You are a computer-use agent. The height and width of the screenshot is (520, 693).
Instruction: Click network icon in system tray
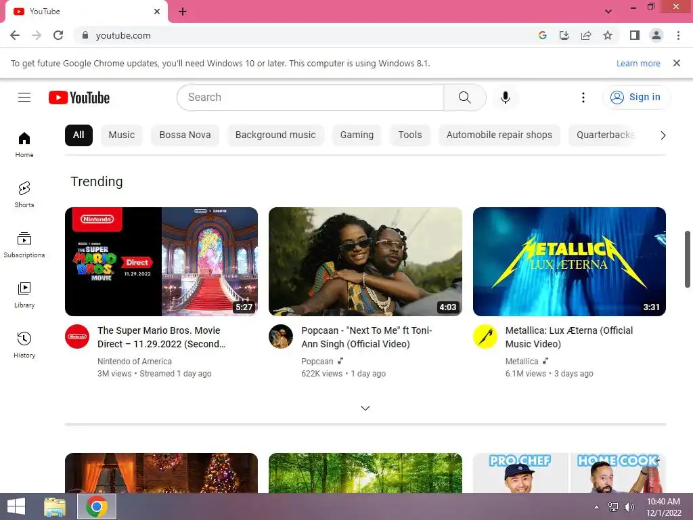click(x=613, y=506)
